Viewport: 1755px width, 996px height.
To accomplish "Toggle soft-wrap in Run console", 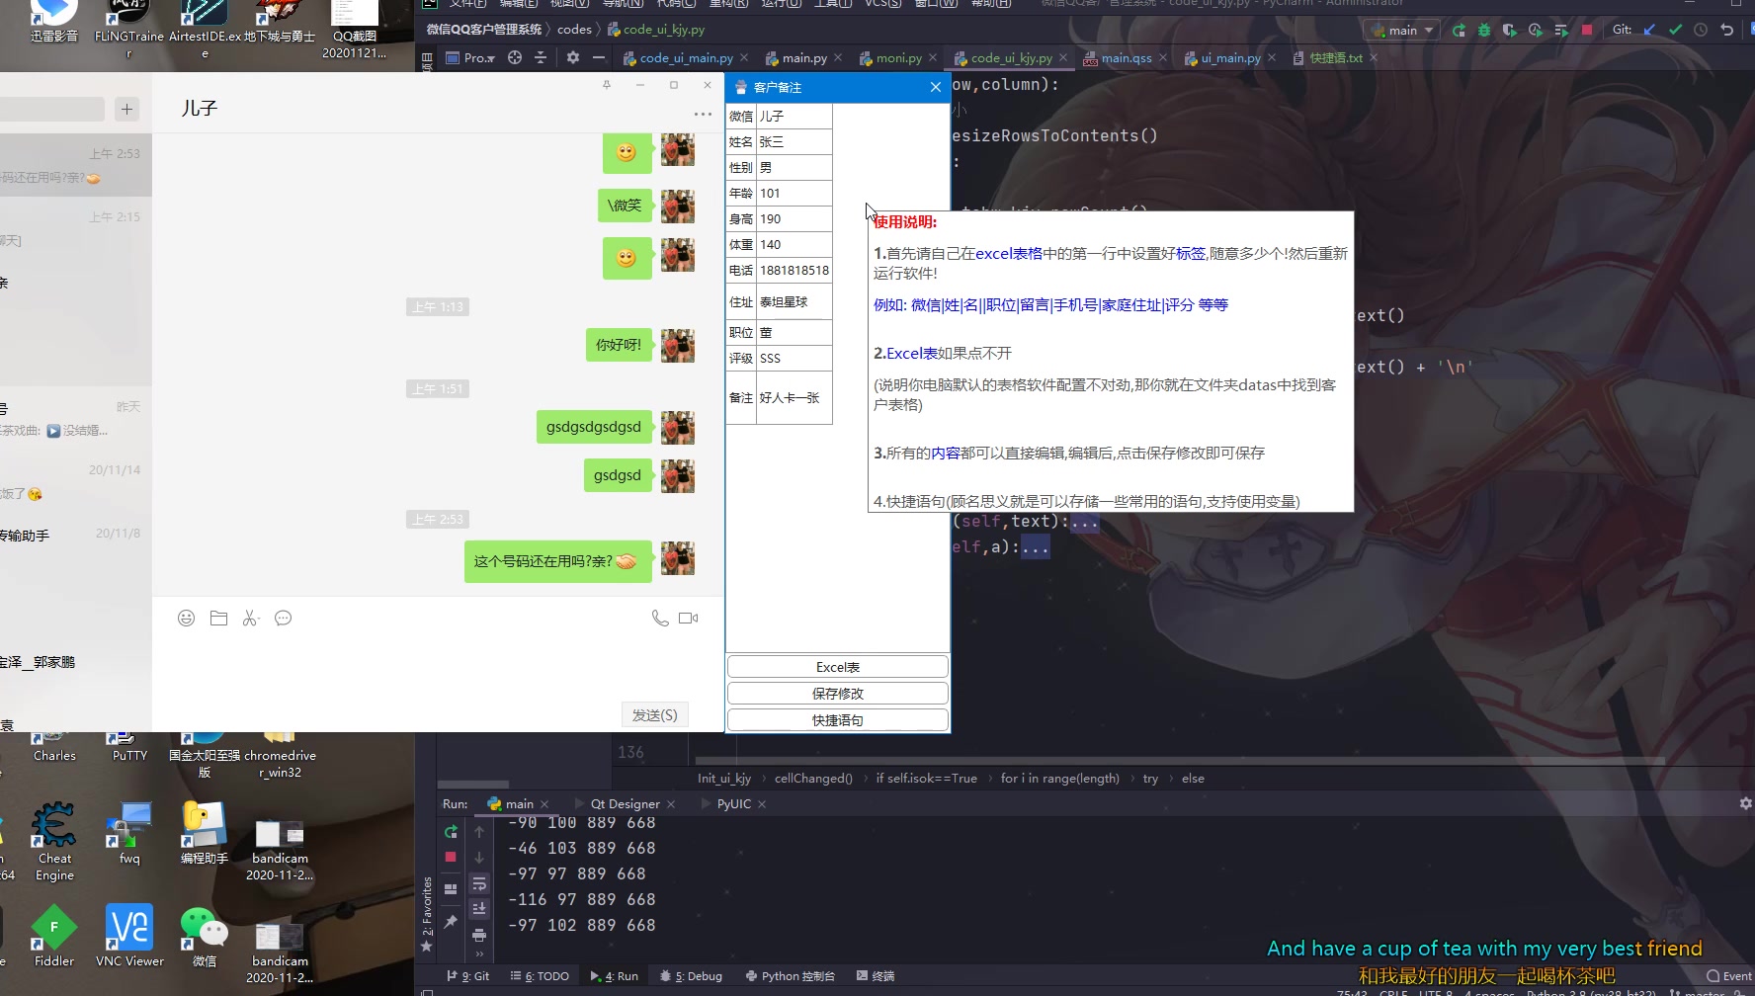I will [479, 883].
